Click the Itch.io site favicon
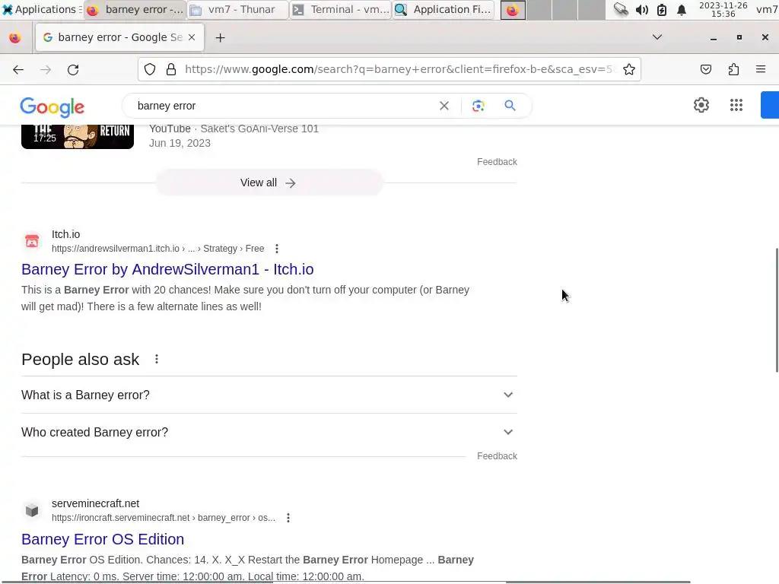779x584 pixels. (x=32, y=241)
